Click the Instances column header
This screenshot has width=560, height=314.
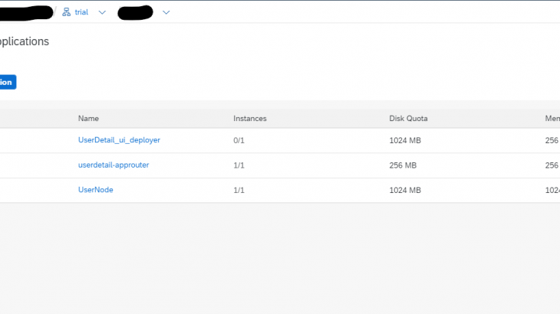pos(250,119)
